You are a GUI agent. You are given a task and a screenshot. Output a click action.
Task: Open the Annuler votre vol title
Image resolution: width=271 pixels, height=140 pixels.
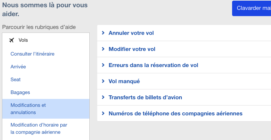(131, 33)
